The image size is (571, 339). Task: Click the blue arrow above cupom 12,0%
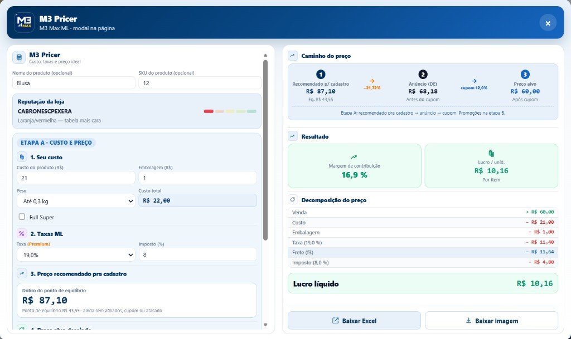click(474, 81)
